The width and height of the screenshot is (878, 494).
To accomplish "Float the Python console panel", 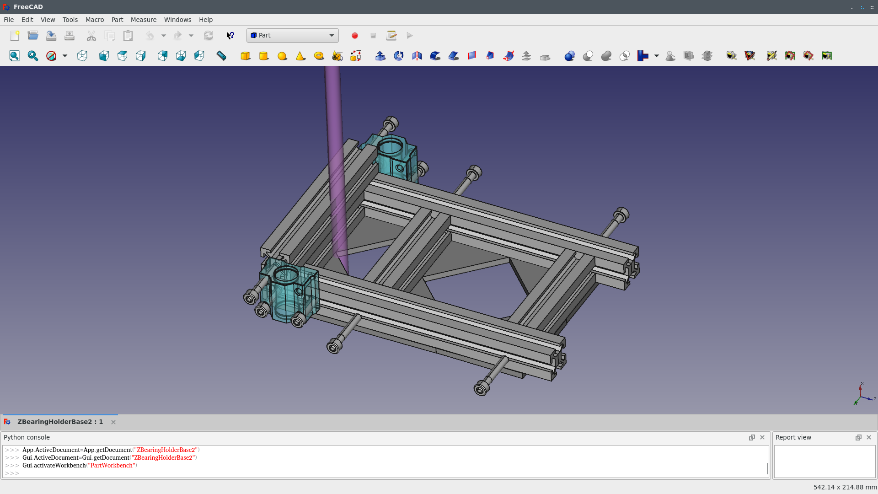I will point(752,437).
